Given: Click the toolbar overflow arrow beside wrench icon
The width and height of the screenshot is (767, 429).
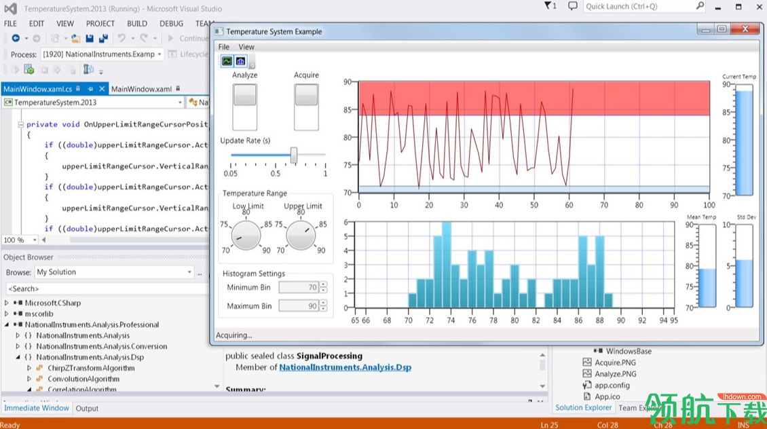Looking at the screenshot, I should coord(100,71).
